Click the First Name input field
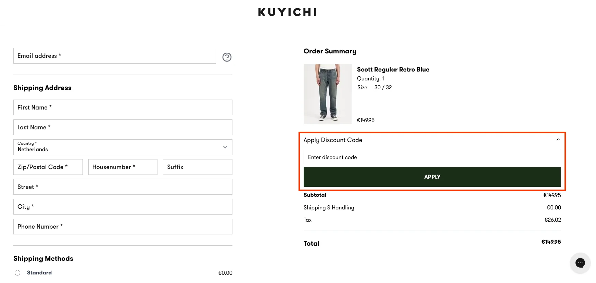Image resolution: width=596 pixels, height=283 pixels. [x=123, y=107]
